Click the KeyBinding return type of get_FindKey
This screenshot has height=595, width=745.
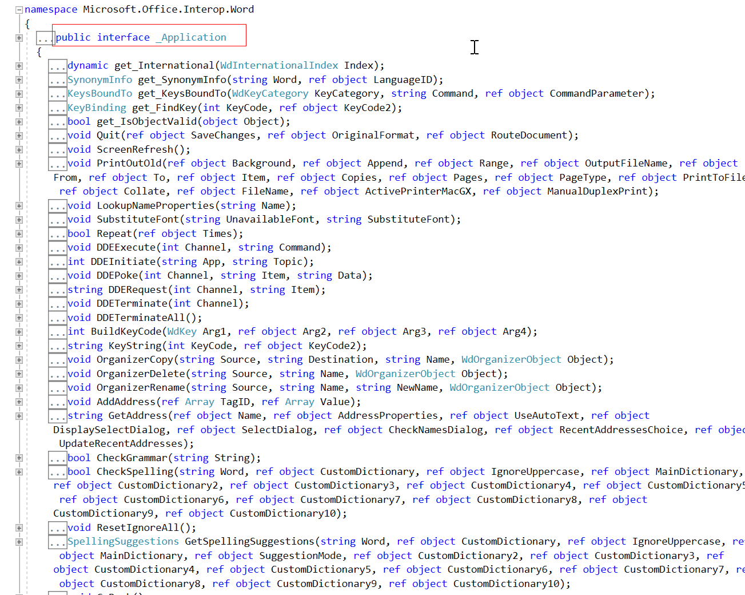click(x=97, y=107)
